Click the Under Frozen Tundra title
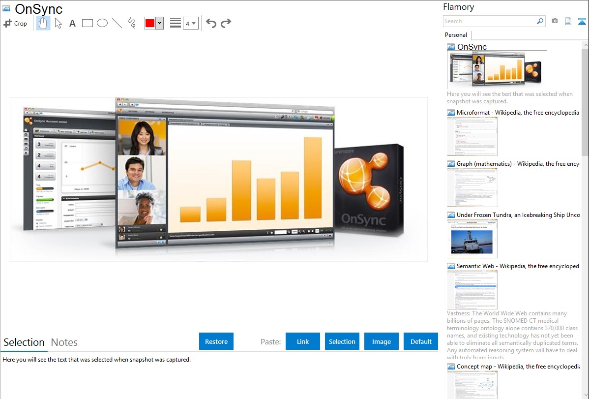The height and width of the screenshot is (399, 589). pos(518,215)
